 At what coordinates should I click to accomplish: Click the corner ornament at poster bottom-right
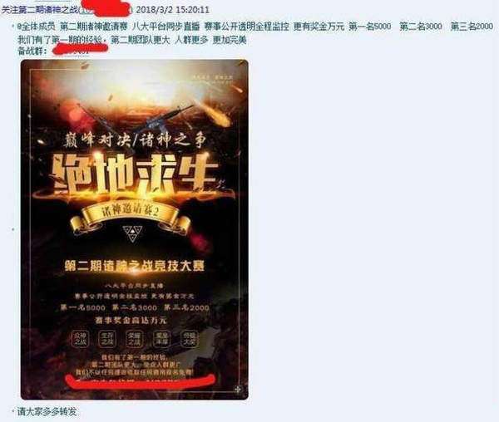(238, 389)
